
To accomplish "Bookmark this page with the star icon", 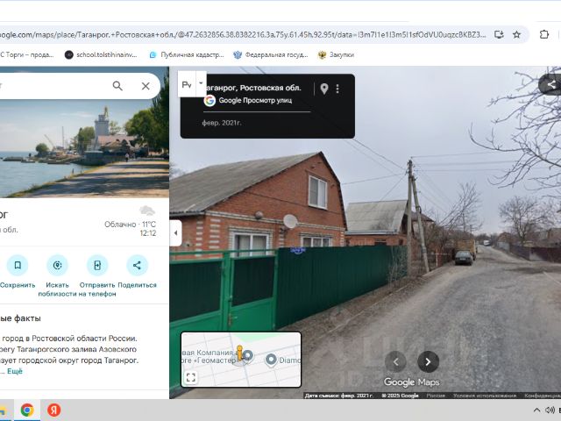I will tap(516, 35).
